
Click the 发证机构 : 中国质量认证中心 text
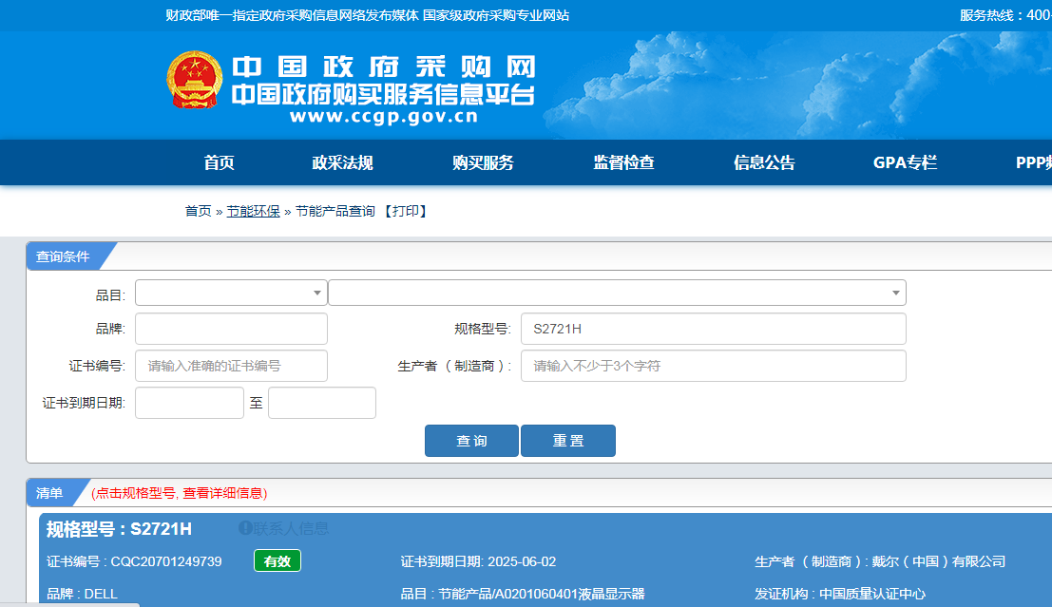tap(840, 594)
